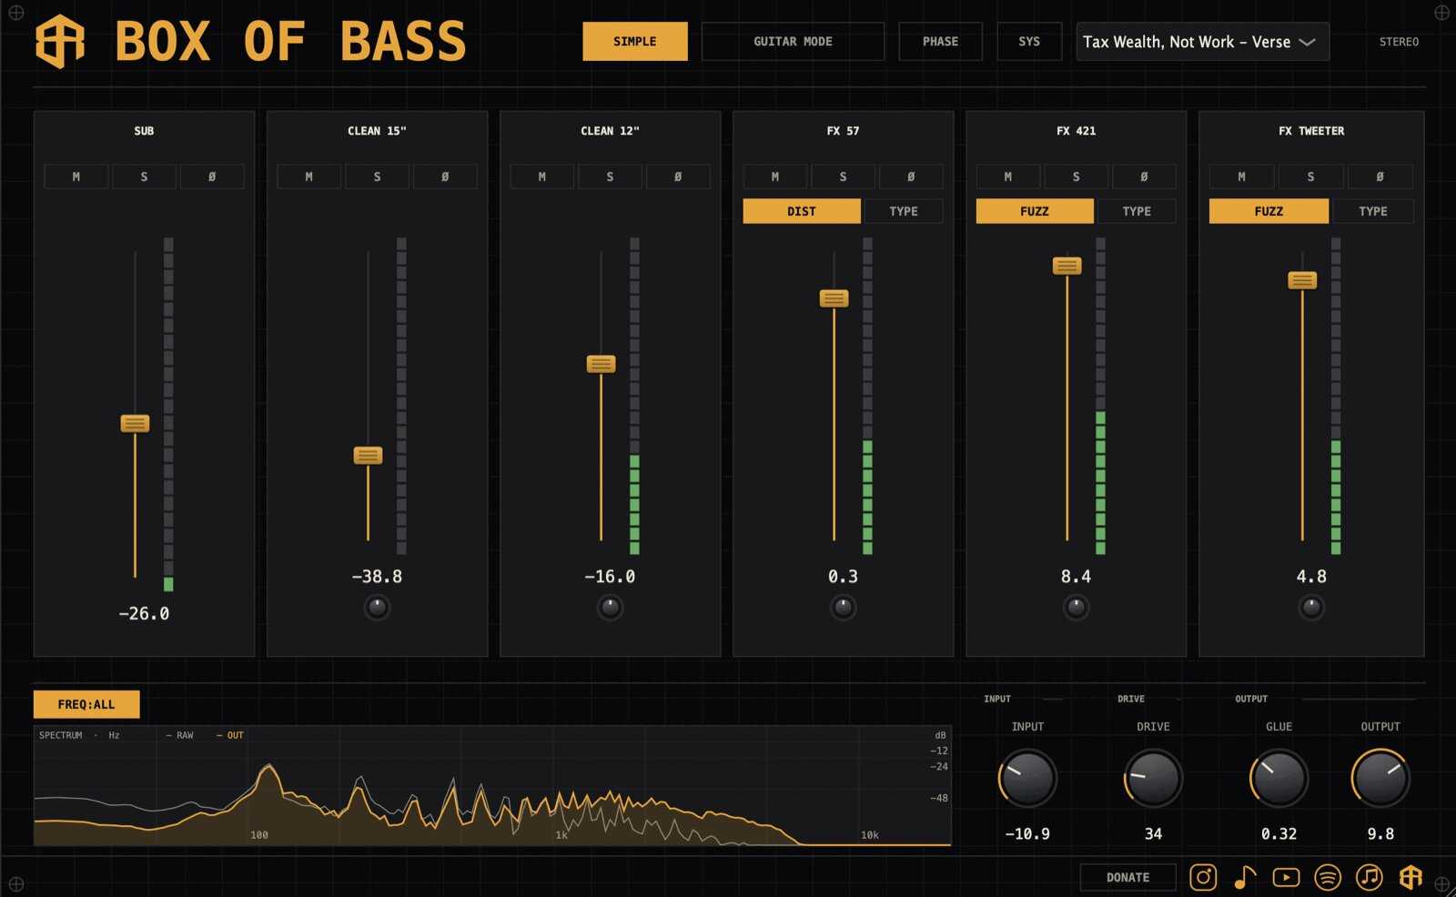This screenshot has width=1456, height=897.
Task: Click the pan knob under FX TWEETER
Action: tap(1311, 607)
